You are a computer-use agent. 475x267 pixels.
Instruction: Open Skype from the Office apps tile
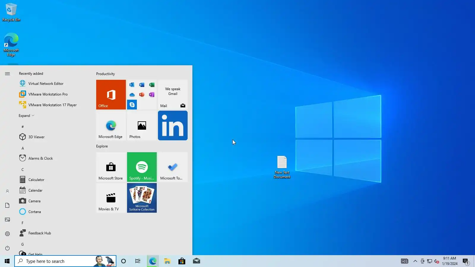(132, 105)
